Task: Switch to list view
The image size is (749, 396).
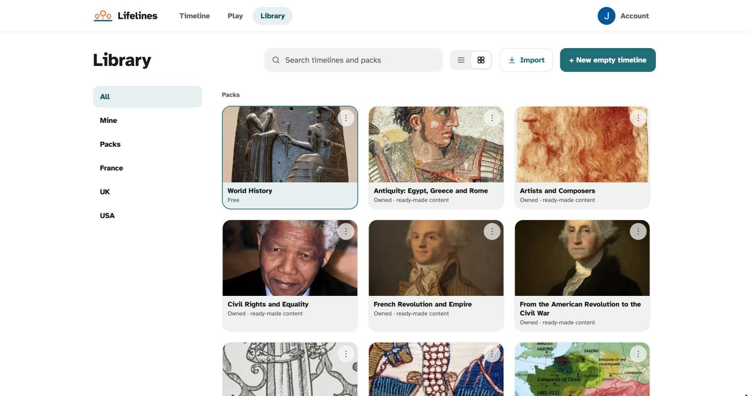Action: 461,60
